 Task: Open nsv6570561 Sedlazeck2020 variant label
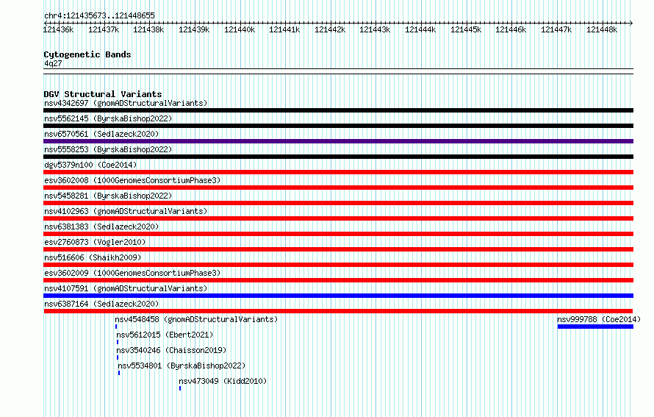pyautogui.click(x=101, y=134)
